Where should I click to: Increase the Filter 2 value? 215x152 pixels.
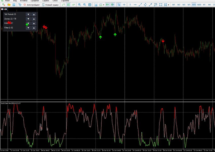34,28
